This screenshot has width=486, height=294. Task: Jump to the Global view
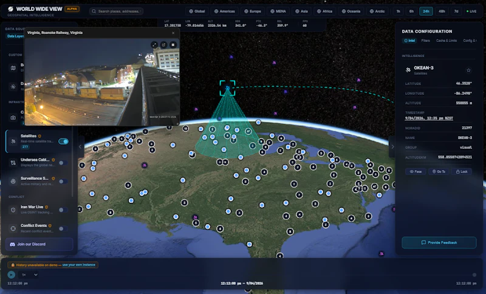[197, 11]
